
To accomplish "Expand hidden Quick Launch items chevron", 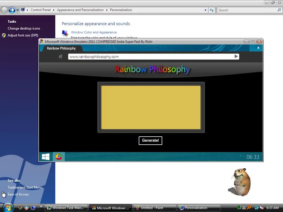I will pyautogui.click(x=41, y=206).
